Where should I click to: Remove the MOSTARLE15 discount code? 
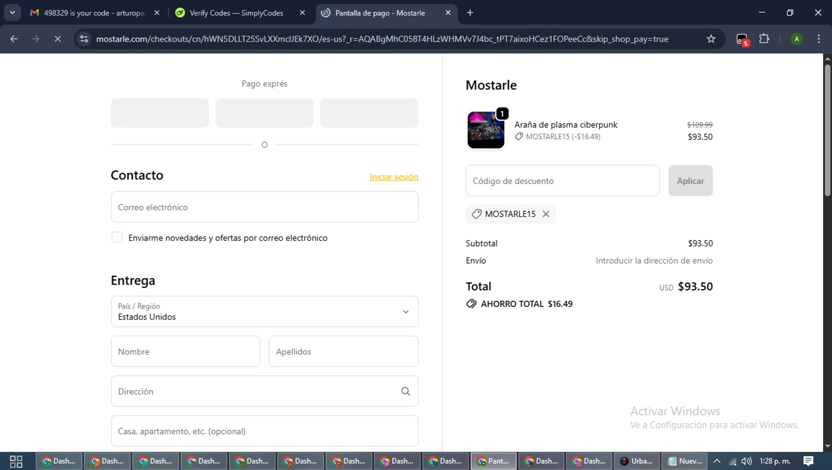pyautogui.click(x=546, y=214)
